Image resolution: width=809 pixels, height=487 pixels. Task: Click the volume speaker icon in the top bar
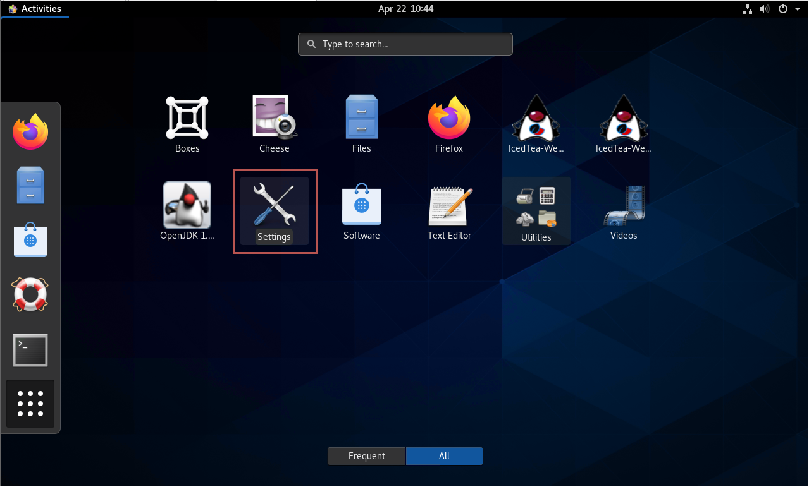pyautogui.click(x=765, y=9)
